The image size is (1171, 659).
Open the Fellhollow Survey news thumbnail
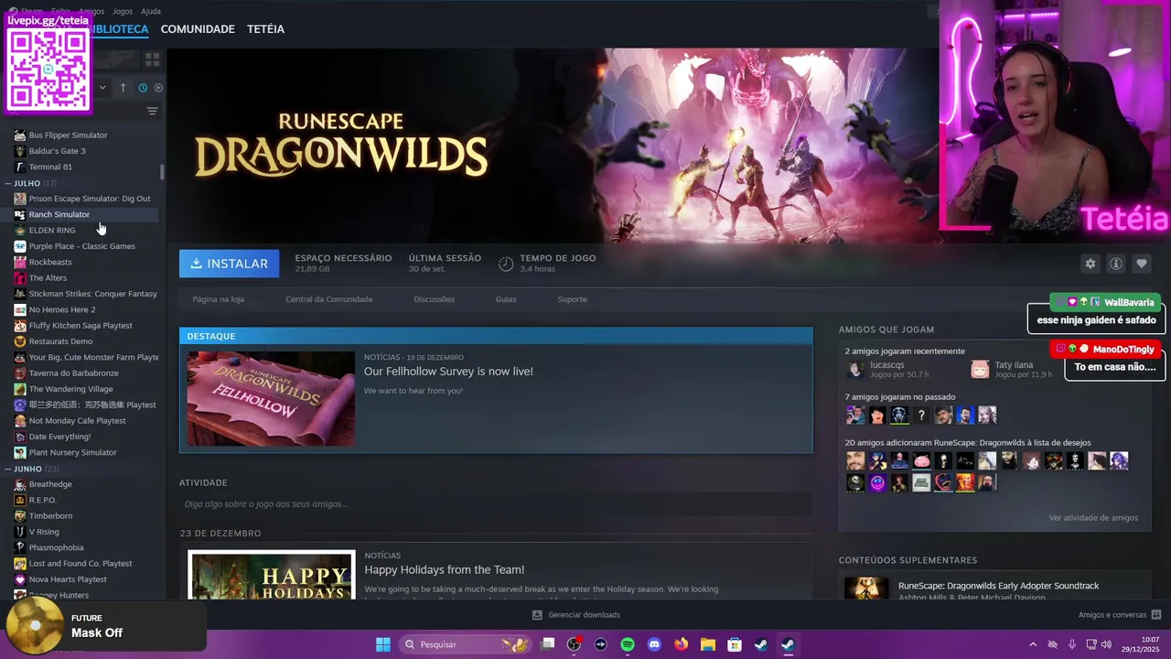coord(271,398)
